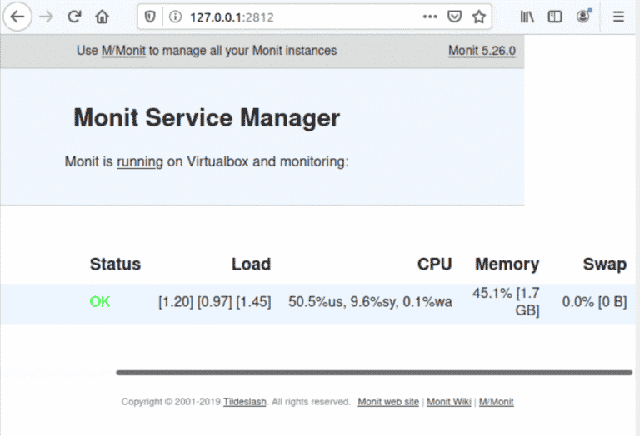Open the Monit Wiki footer link
The width and height of the screenshot is (640, 436).
point(449,402)
